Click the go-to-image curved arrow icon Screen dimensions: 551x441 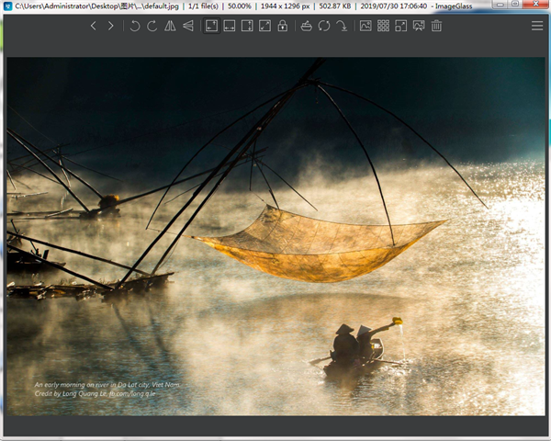tap(341, 26)
